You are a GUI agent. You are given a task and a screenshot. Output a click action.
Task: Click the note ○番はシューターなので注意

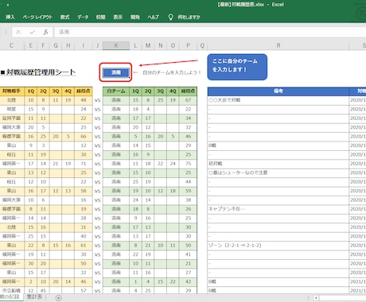pos(238,172)
